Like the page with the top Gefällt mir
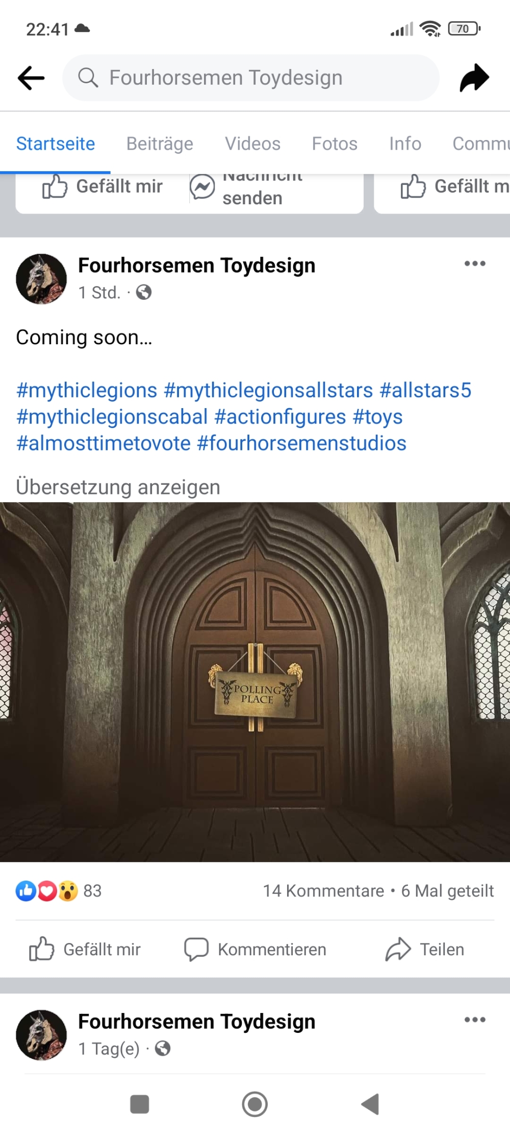Image resolution: width=510 pixels, height=1135 pixels. point(103,186)
